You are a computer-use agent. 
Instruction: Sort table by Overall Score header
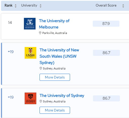coord(106,6)
